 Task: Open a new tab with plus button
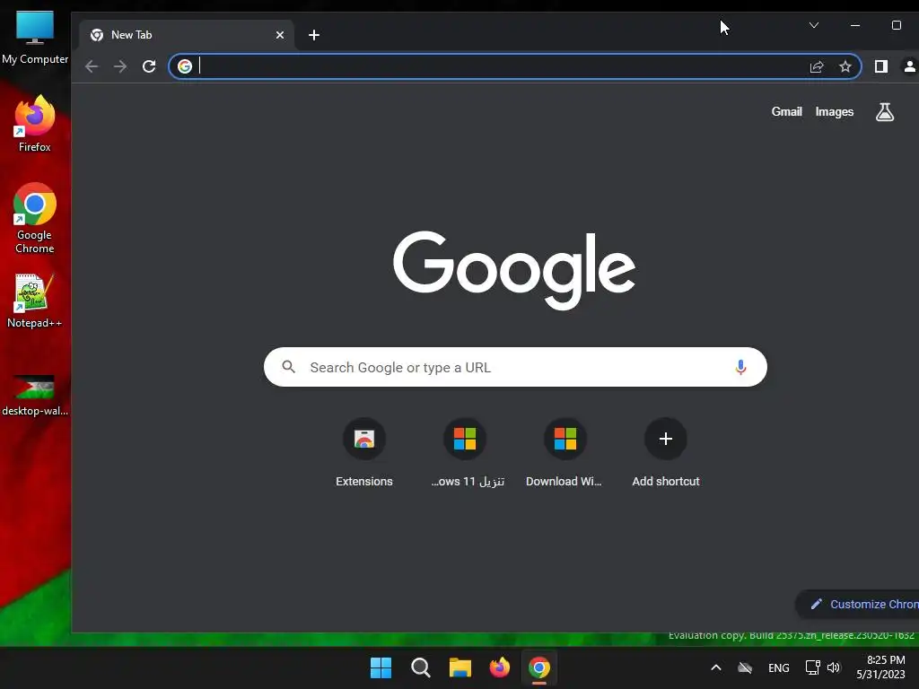click(314, 35)
